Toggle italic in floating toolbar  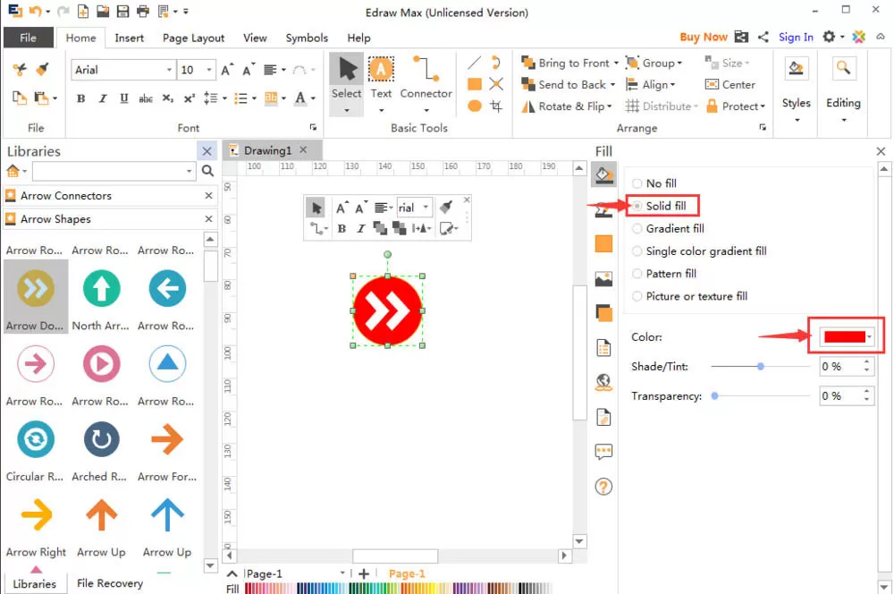click(360, 229)
